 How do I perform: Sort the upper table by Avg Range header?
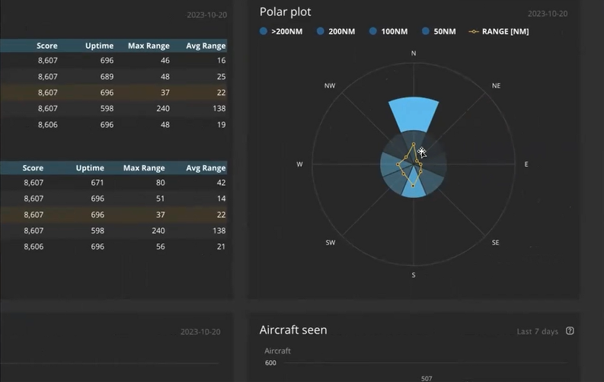click(x=206, y=46)
